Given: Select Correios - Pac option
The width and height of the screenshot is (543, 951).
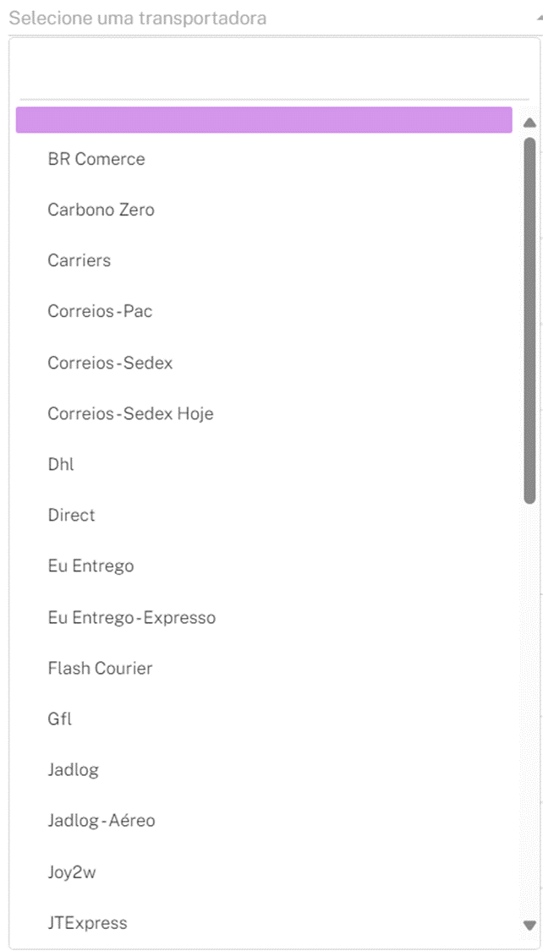Looking at the screenshot, I should [100, 311].
